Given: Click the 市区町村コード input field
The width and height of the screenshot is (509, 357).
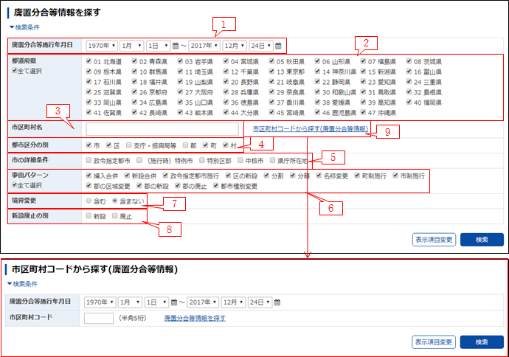Looking at the screenshot, I should coord(98,318).
